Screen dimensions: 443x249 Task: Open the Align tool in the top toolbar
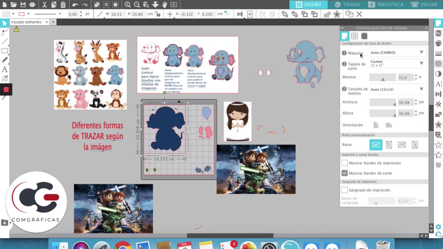pos(240,14)
